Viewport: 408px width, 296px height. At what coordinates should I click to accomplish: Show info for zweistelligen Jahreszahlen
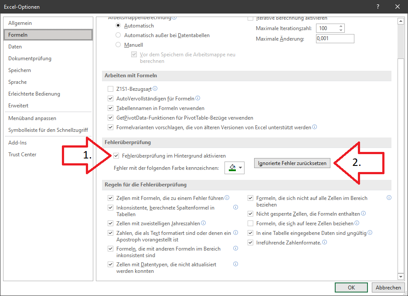click(203, 223)
